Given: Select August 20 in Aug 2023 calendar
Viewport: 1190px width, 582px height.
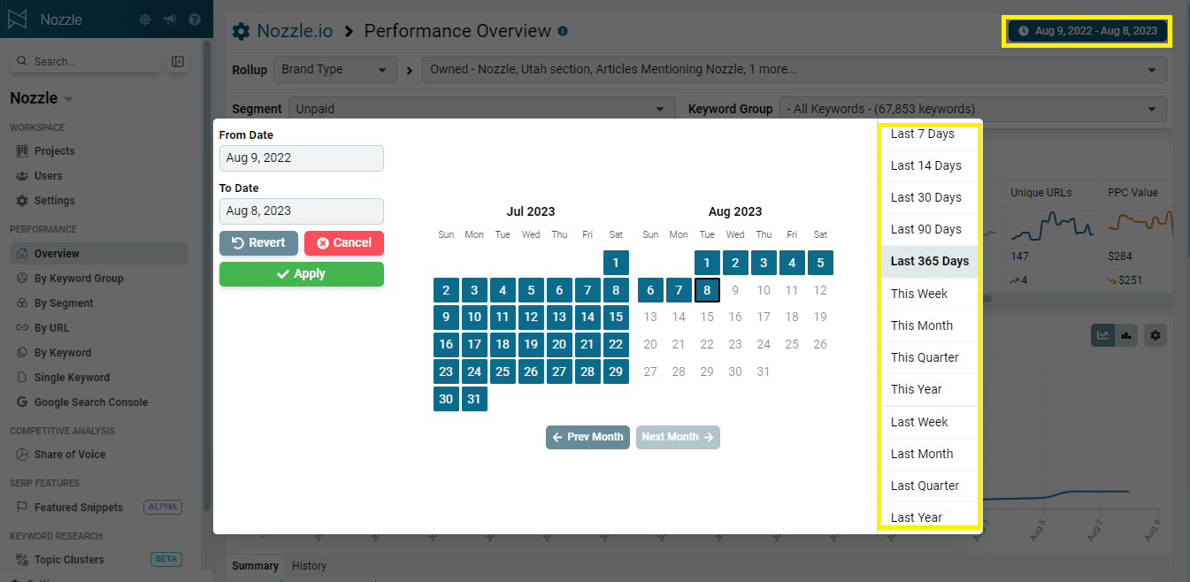Looking at the screenshot, I should (x=650, y=345).
